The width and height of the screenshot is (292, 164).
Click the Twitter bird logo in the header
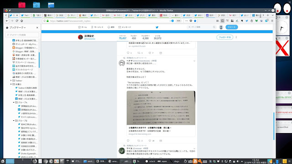pyautogui.click(x=157, y=27)
